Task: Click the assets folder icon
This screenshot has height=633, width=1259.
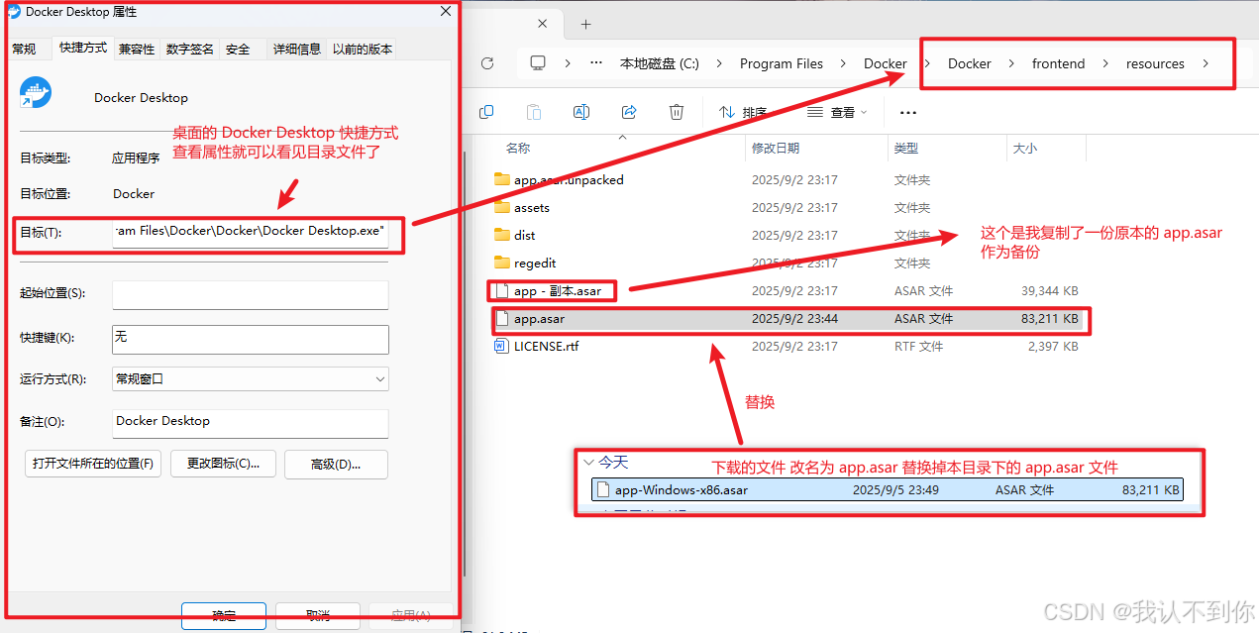Action: click(x=501, y=208)
